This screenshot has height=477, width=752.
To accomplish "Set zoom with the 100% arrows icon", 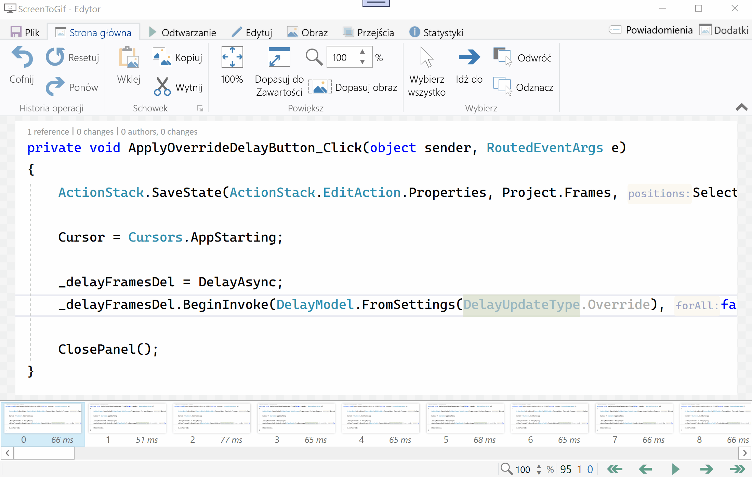I will pos(232,57).
